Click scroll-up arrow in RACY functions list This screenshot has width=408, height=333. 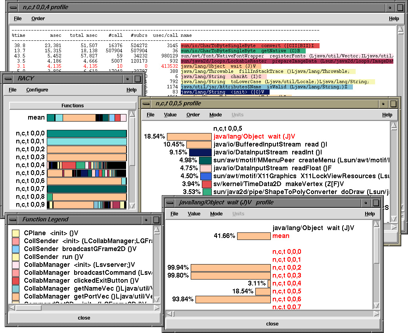pyautogui.click(x=132, y=114)
